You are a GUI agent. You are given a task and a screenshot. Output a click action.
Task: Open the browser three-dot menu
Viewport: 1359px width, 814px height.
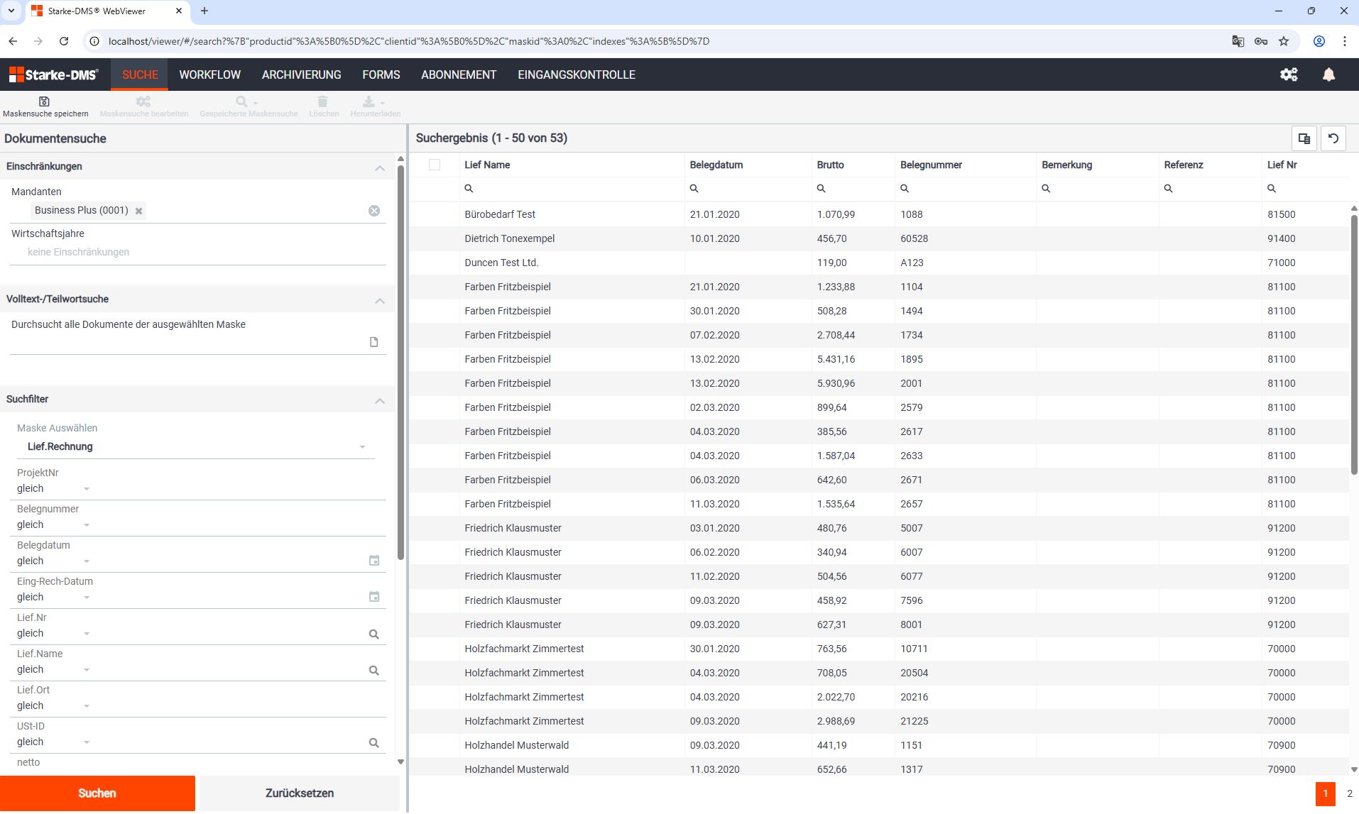coord(1344,41)
